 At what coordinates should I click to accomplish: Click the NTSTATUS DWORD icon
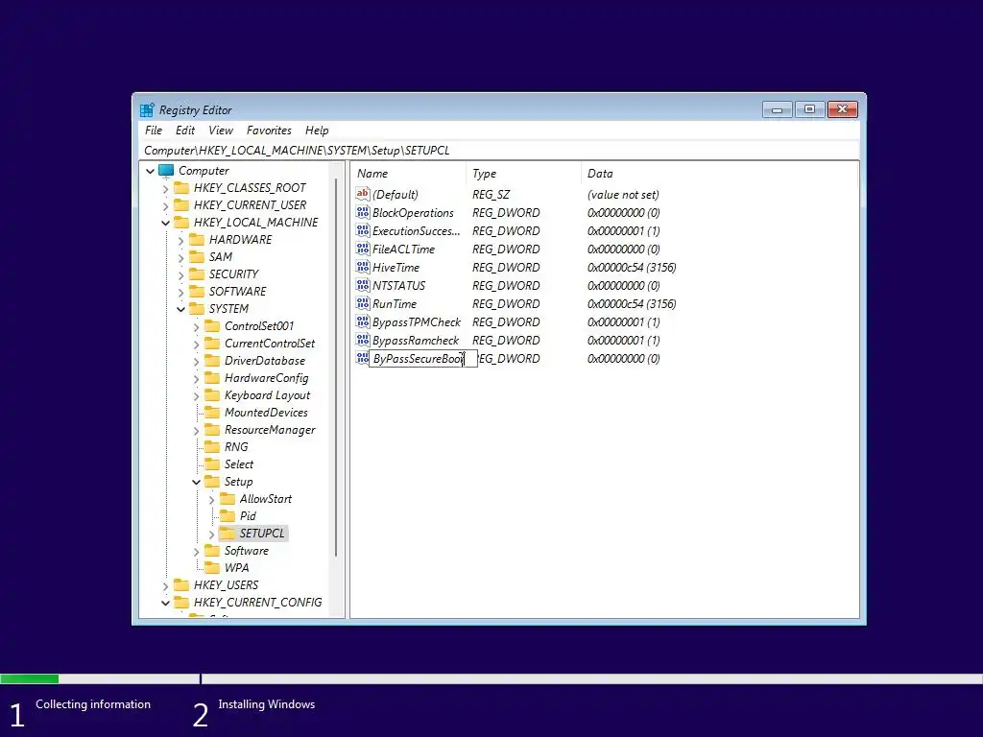click(x=362, y=285)
